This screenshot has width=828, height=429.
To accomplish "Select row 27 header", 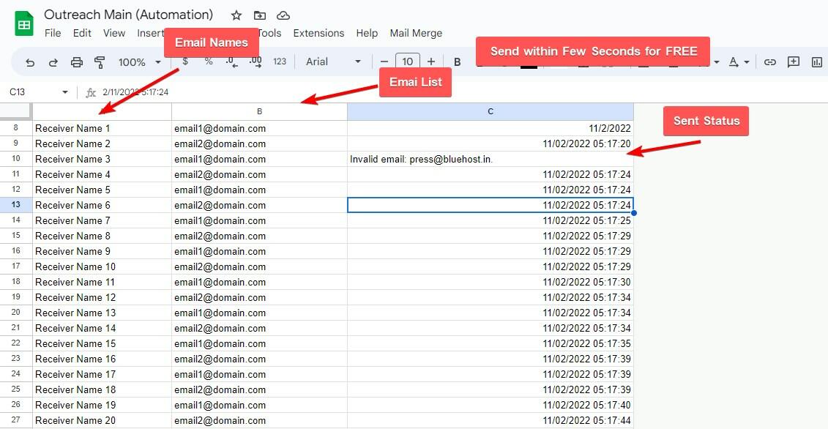I will pos(16,420).
